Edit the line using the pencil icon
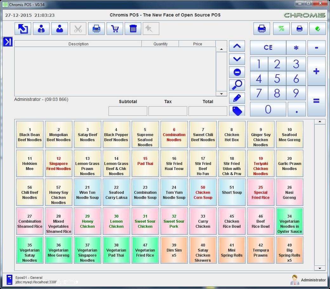Screen dimensions: 330x289 (x=237, y=98)
